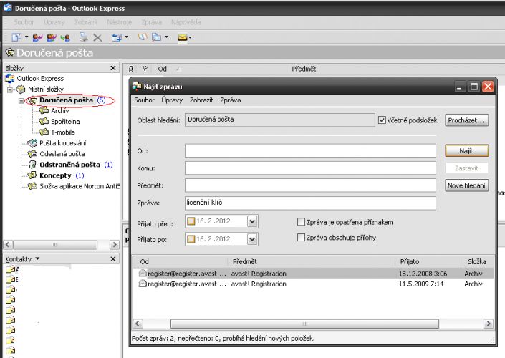
Task: Open the Přijato před date dropdown
Action: pos(252,221)
